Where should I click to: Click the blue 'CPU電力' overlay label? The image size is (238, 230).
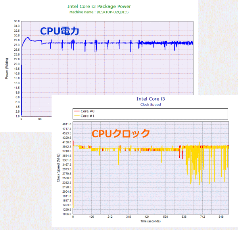[x=59, y=31]
